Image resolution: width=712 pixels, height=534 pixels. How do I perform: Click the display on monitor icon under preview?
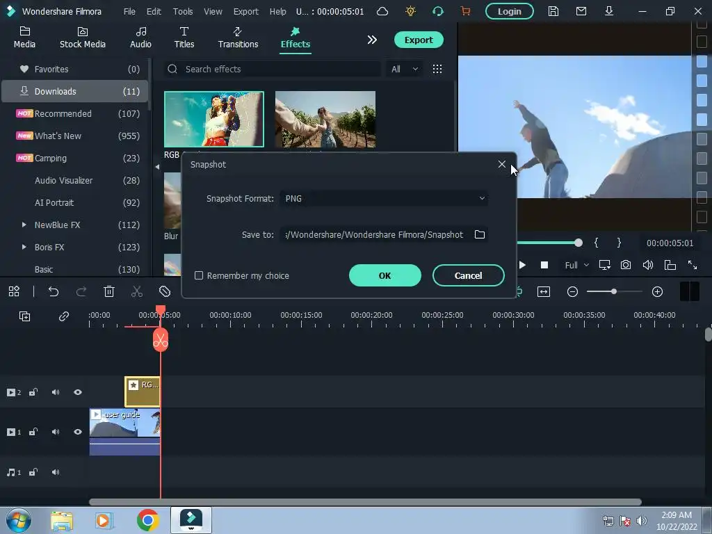coord(604,265)
